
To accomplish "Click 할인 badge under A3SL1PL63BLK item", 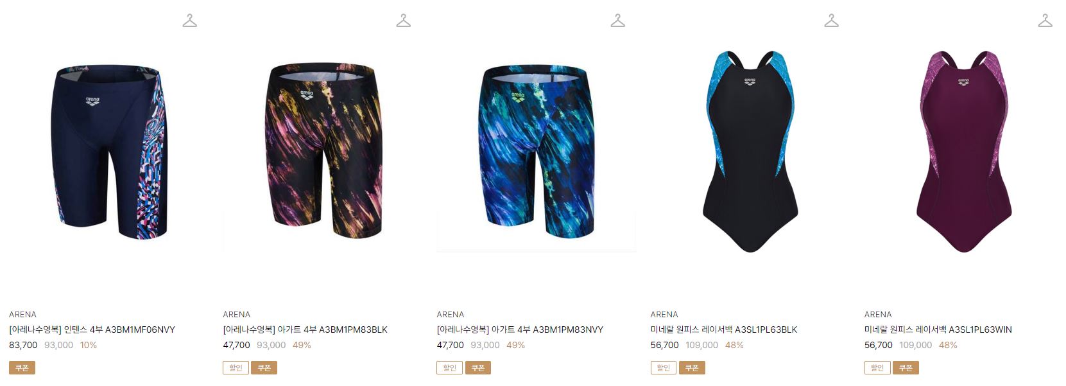I will coord(663,368).
